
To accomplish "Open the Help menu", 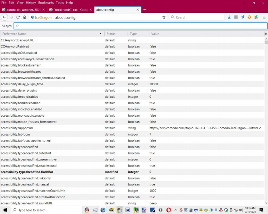I will pyautogui.click(x=69, y=3).
